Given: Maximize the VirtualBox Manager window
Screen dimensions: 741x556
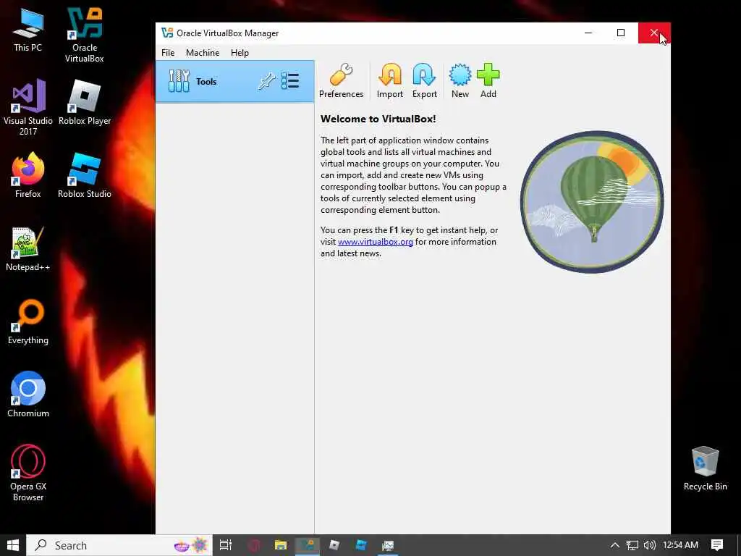Looking at the screenshot, I should pyautogui.click(x=621, y=33).
